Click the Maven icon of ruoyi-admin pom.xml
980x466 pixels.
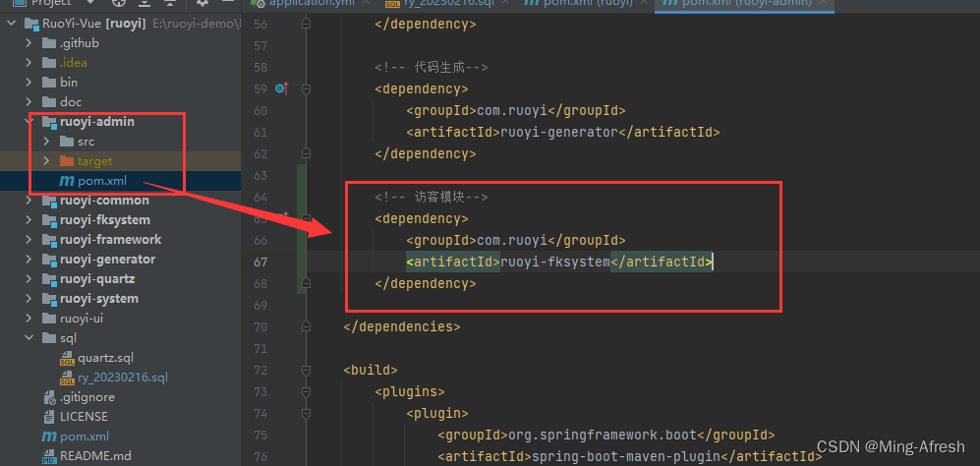(67, 181)
